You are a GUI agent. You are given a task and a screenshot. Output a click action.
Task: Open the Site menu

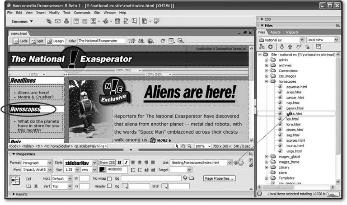(97, 13)
